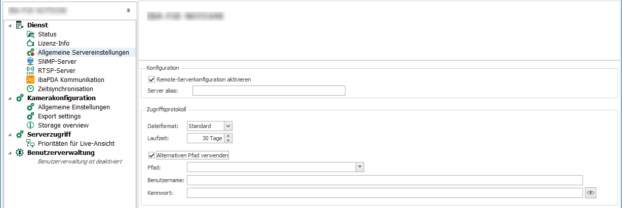
Task: Decrease Laufzeit with the down arrow
Action: pos(228,141)
